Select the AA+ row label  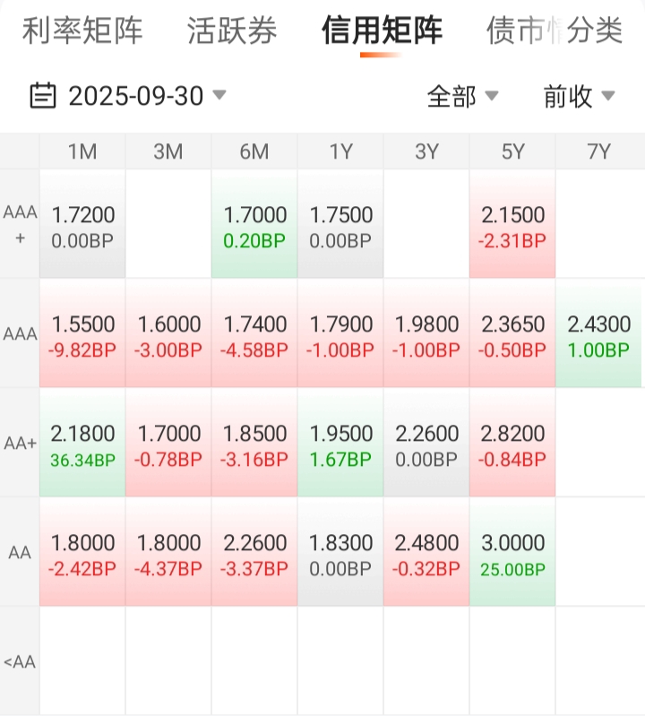coord(20,444)
